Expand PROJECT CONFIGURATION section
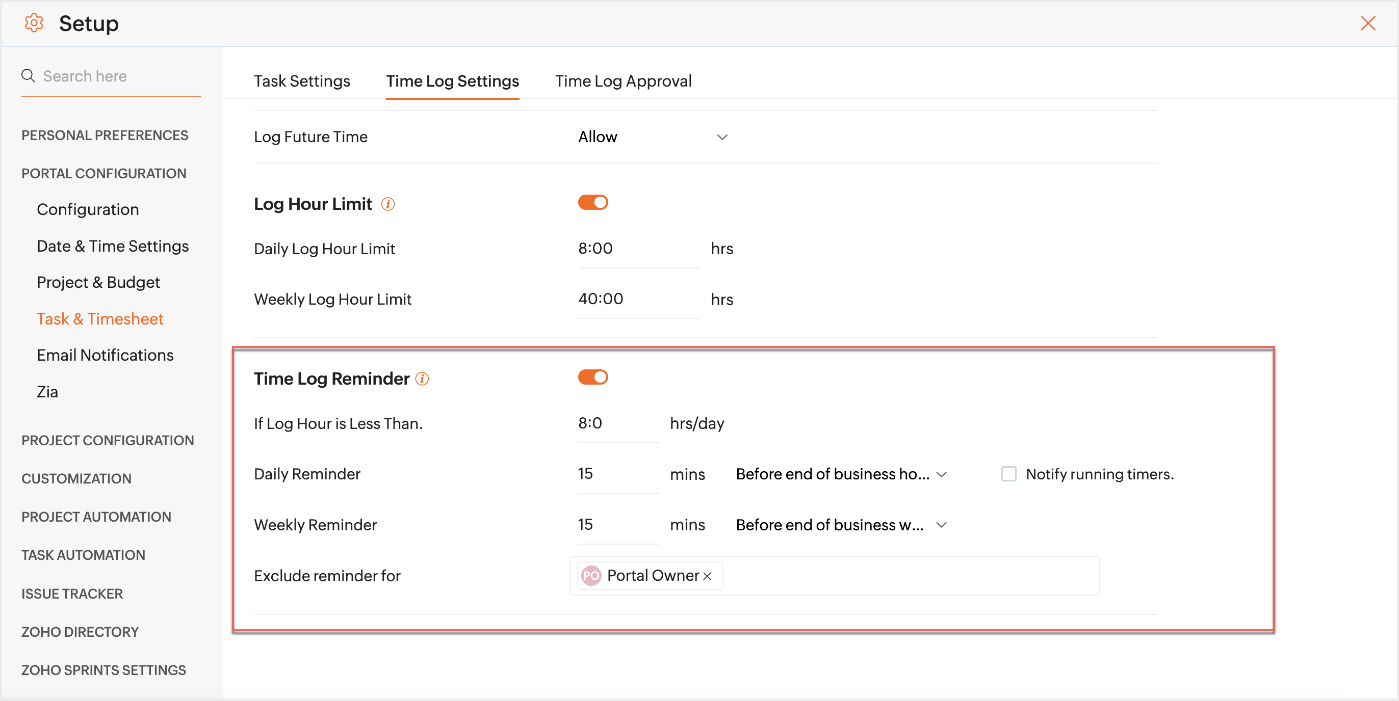 pyautogui.click(x=108, y=440)
